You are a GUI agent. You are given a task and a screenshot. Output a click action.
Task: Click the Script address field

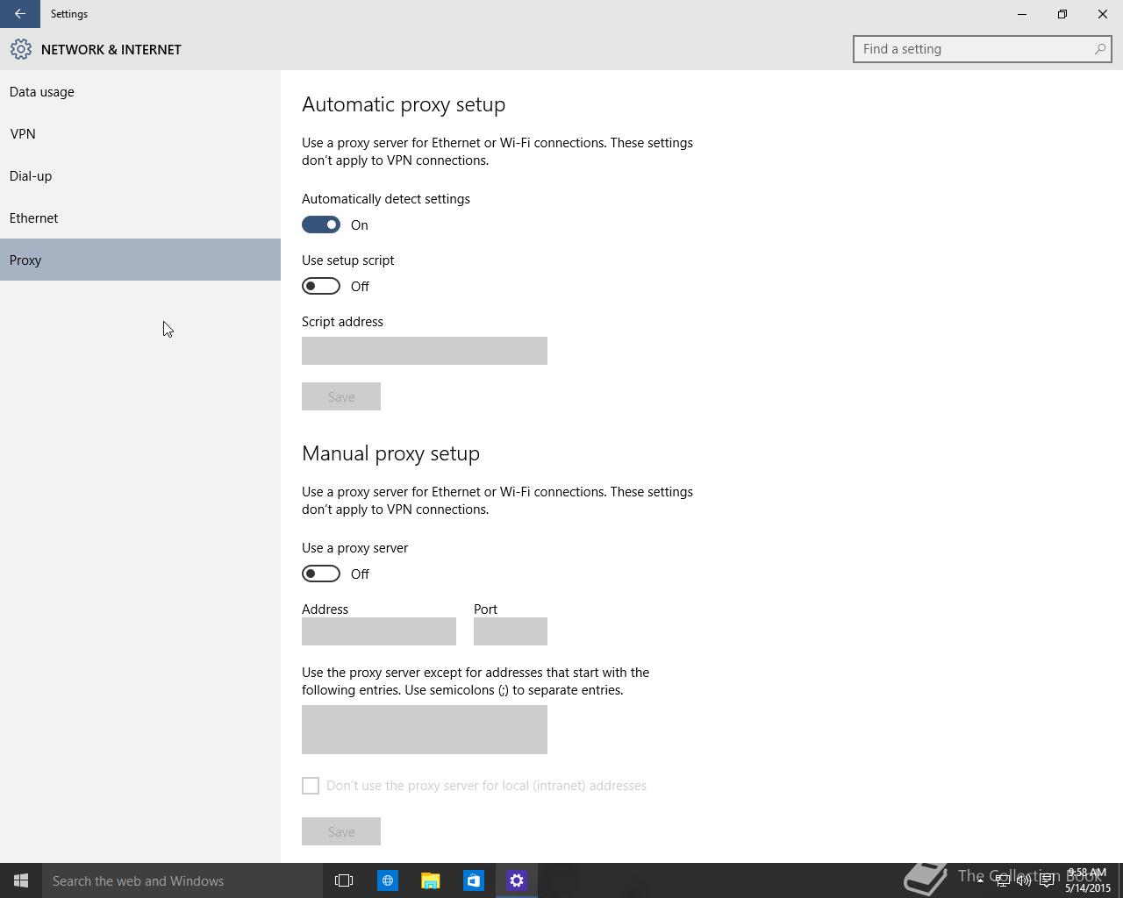425,351
